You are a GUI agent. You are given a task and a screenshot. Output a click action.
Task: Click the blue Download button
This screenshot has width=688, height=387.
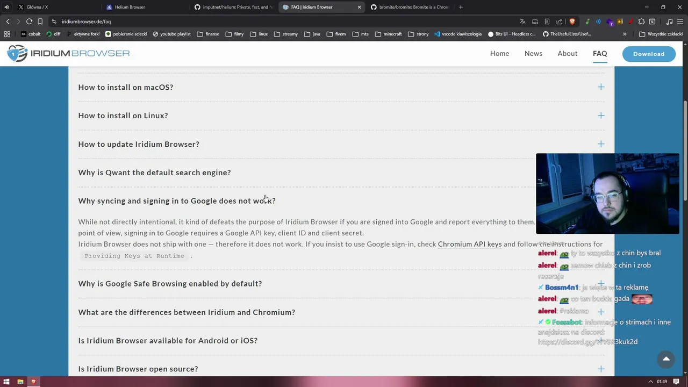coord(649,54)
